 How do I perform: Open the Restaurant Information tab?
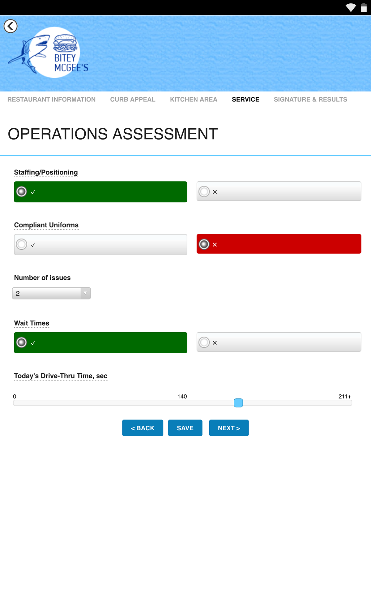coord(52,99)
